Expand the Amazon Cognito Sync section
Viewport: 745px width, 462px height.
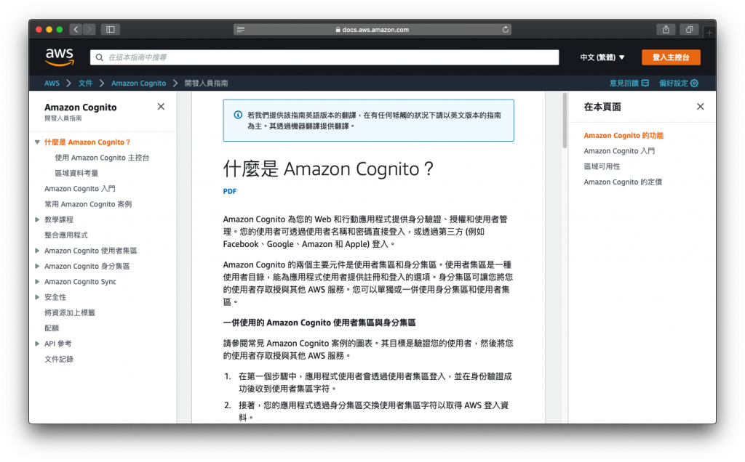point(37,282)
